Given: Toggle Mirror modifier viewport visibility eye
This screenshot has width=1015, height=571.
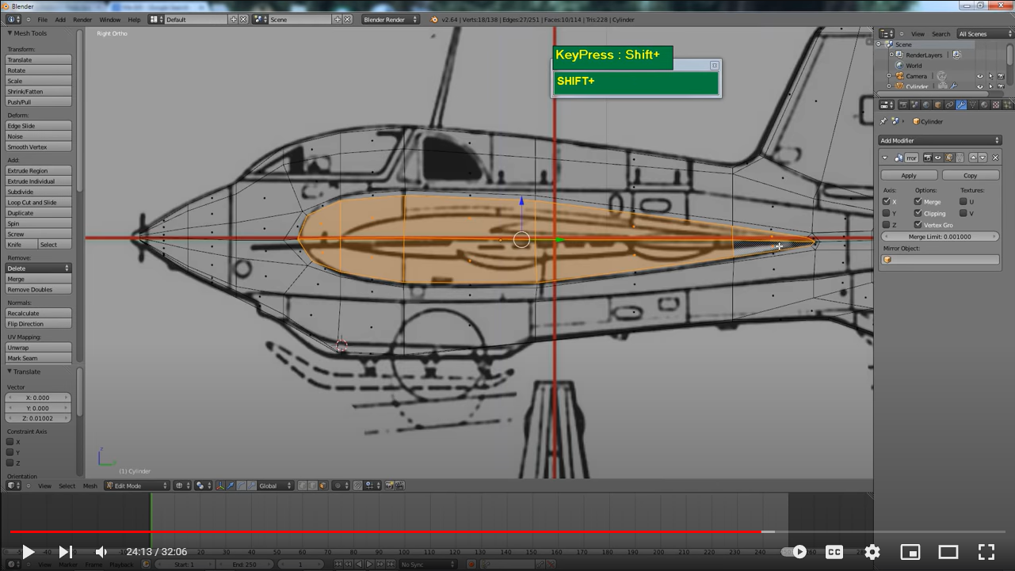Looking at the screenshot, I should coord(938,158).
